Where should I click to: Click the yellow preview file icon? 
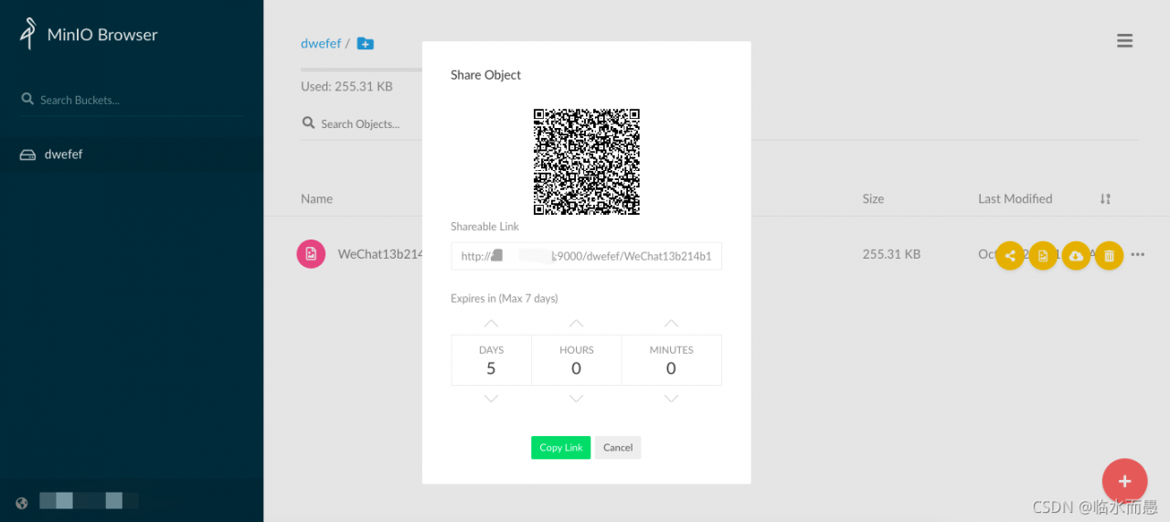(1043, 256)
